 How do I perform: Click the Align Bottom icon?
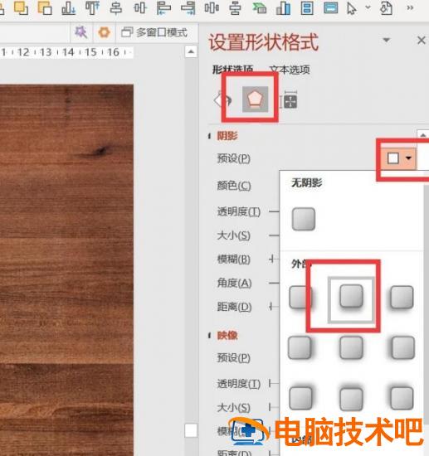(69, 7)
